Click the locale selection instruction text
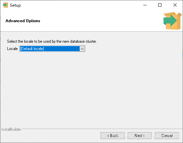The height and width of the screenshot is (143, 183). [x=52, y=41]
